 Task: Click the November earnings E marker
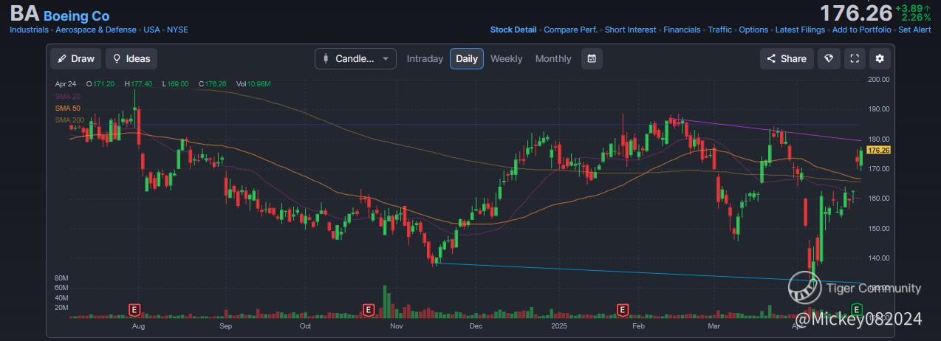(369, 309)
